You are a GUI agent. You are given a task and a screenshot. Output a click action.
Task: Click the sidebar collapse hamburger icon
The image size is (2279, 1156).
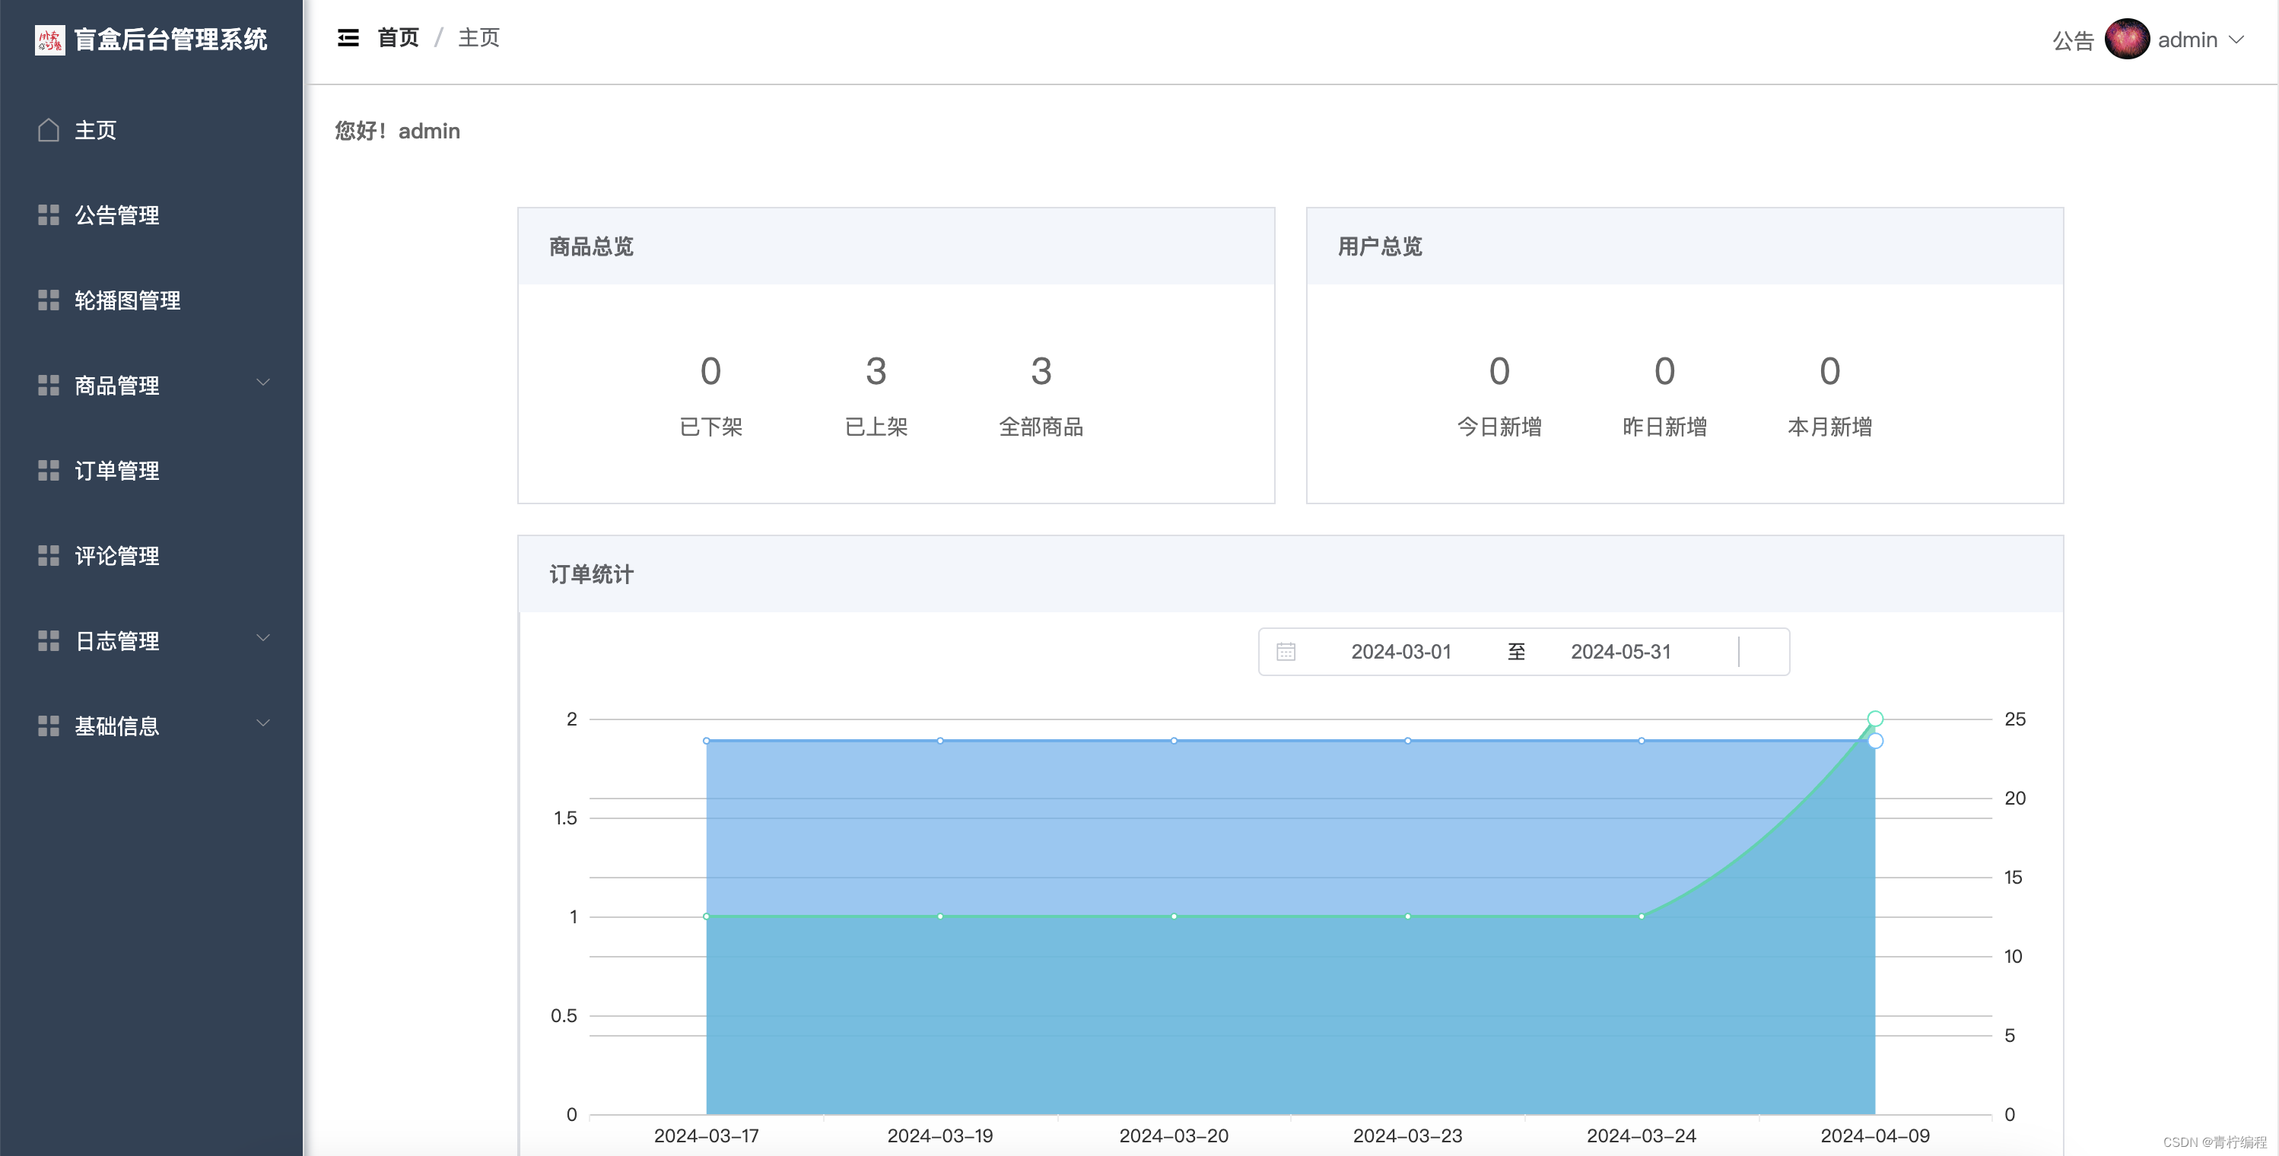[348, 38]
